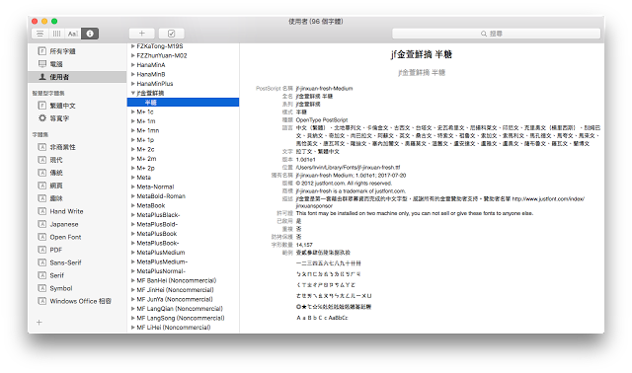Click the font search field
This screenshot has height=373, width=632.
click(496, 34)
